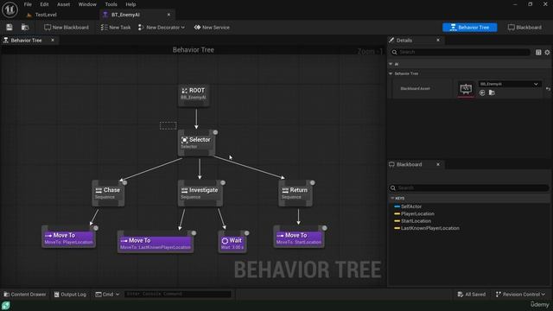The width and height of the screenshot is (553, 311).
Task: Focus the Blackboard keys search field
Action: pyautogui.click(x=469, y=187)
